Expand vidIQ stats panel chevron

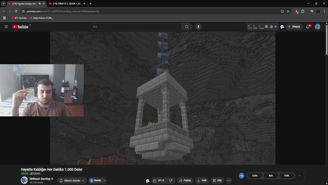coord(300,176)
